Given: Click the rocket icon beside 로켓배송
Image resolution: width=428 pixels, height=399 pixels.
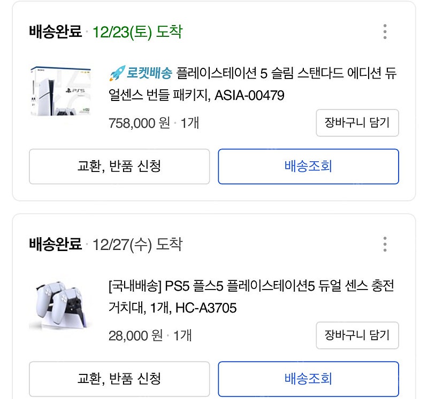Looking at the screenshot, I should [117, 73].
